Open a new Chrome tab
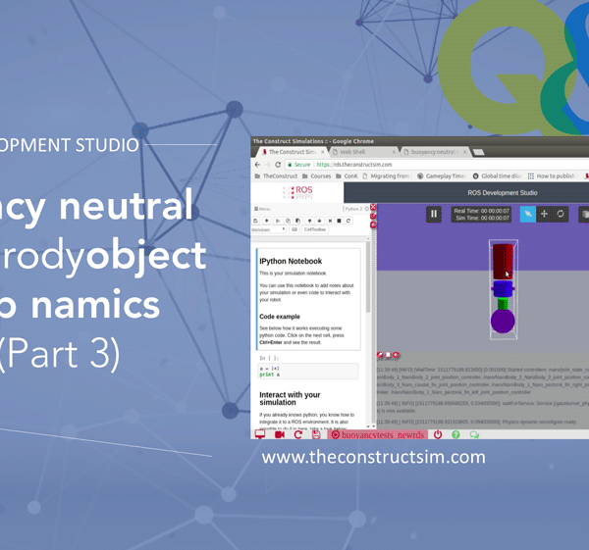 (478, 152)
